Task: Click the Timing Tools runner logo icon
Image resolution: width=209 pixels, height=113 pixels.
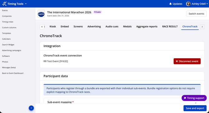Action: coord(4,4)
